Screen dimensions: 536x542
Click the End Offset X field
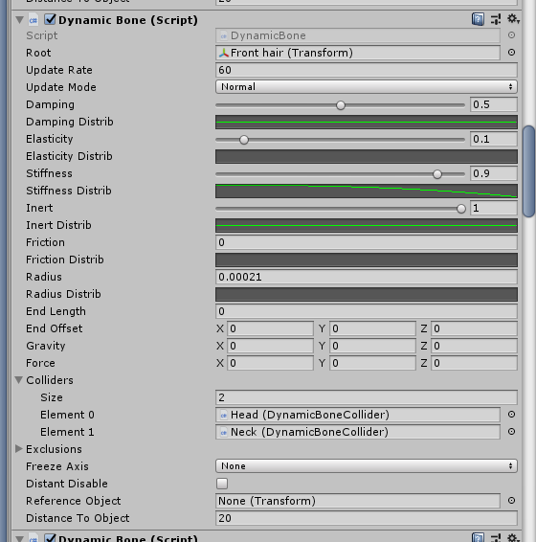[x=270, y=328]
